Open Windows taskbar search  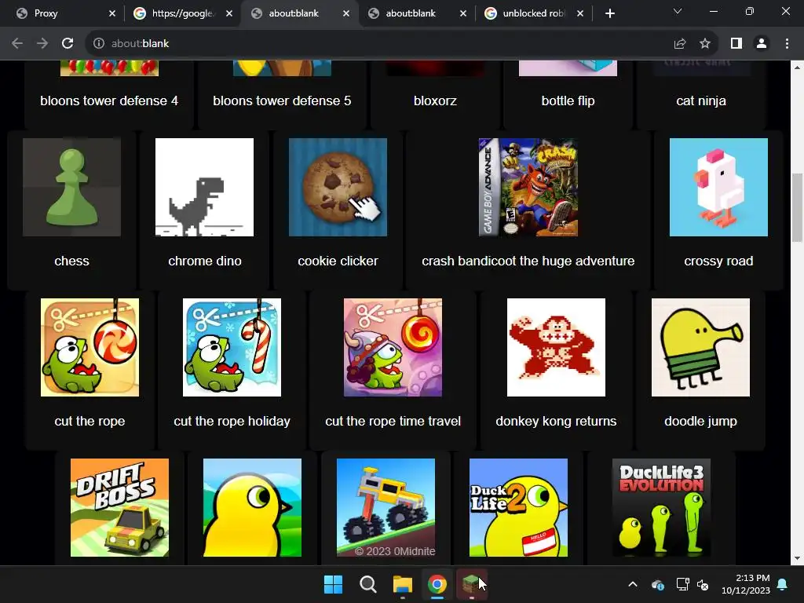click(367, 584)
